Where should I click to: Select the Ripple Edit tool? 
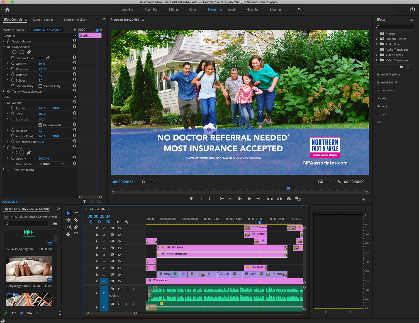click(68, 220)
